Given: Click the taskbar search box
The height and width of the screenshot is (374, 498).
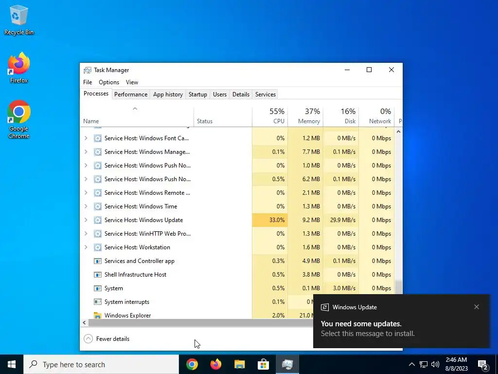Looking at the screenshot, I should (x=101, y=364).
